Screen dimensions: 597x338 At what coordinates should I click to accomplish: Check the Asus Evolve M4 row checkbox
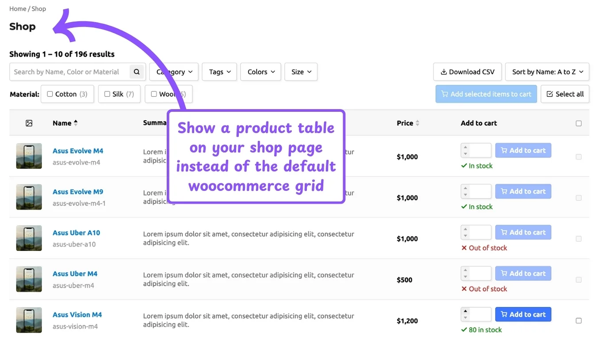(x=578, y=157)
